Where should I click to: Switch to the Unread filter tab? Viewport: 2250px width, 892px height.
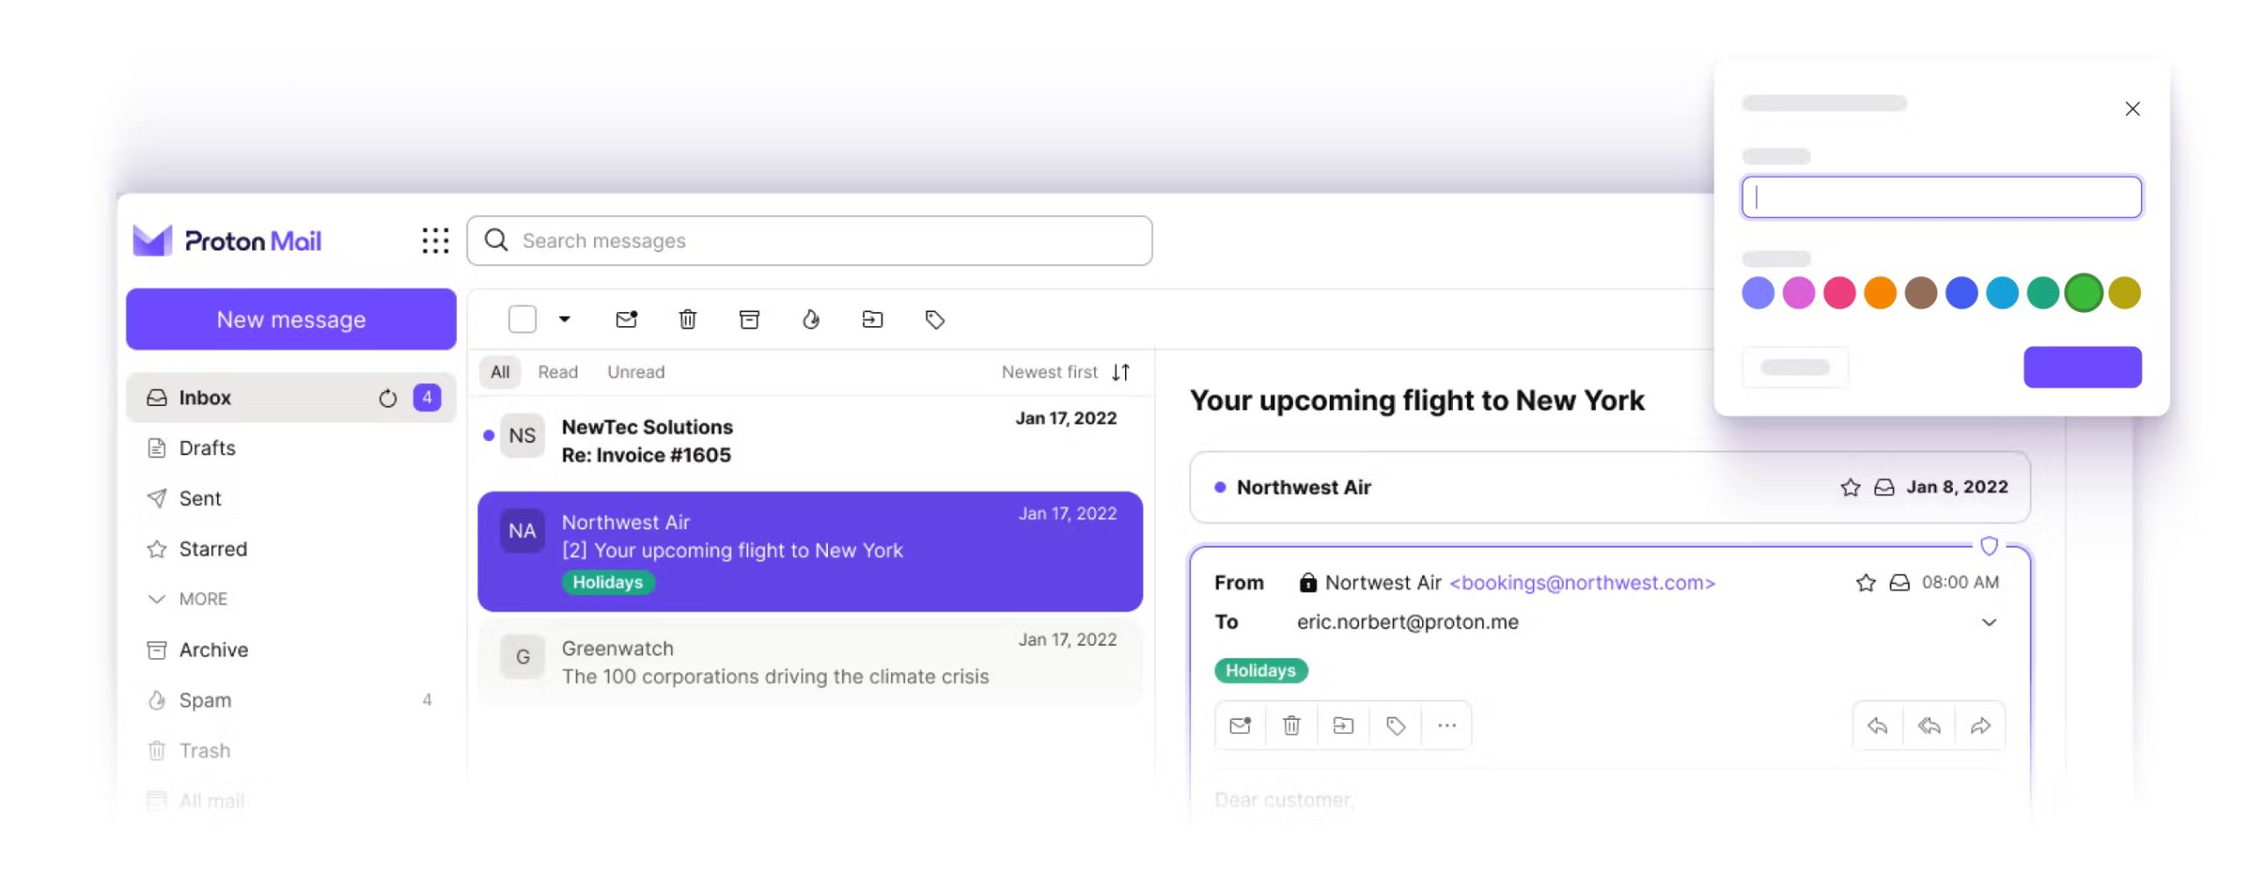635,372
